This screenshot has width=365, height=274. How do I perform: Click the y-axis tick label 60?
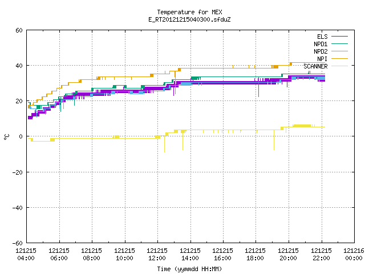[x=19, y=30]
